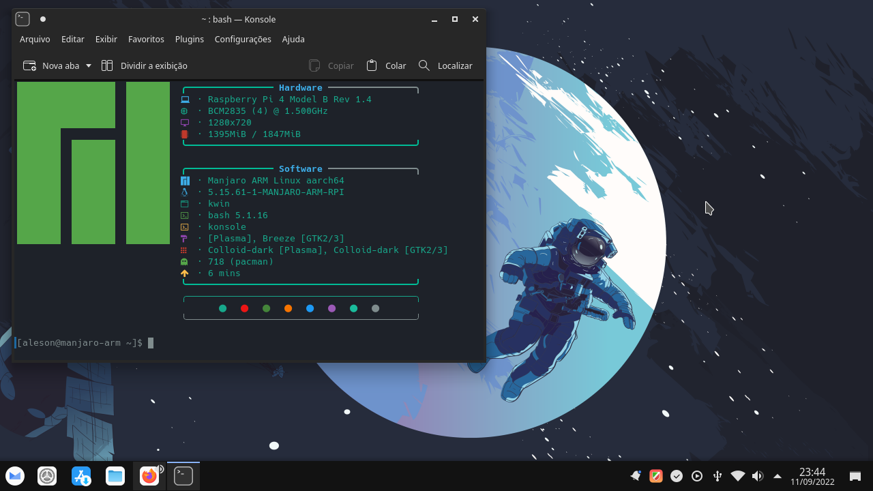Open system settings from taskbar

47,476
